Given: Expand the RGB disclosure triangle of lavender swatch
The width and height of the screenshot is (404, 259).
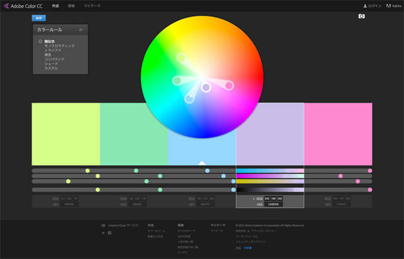Looking at the screenshot, I should pos(254,199).
